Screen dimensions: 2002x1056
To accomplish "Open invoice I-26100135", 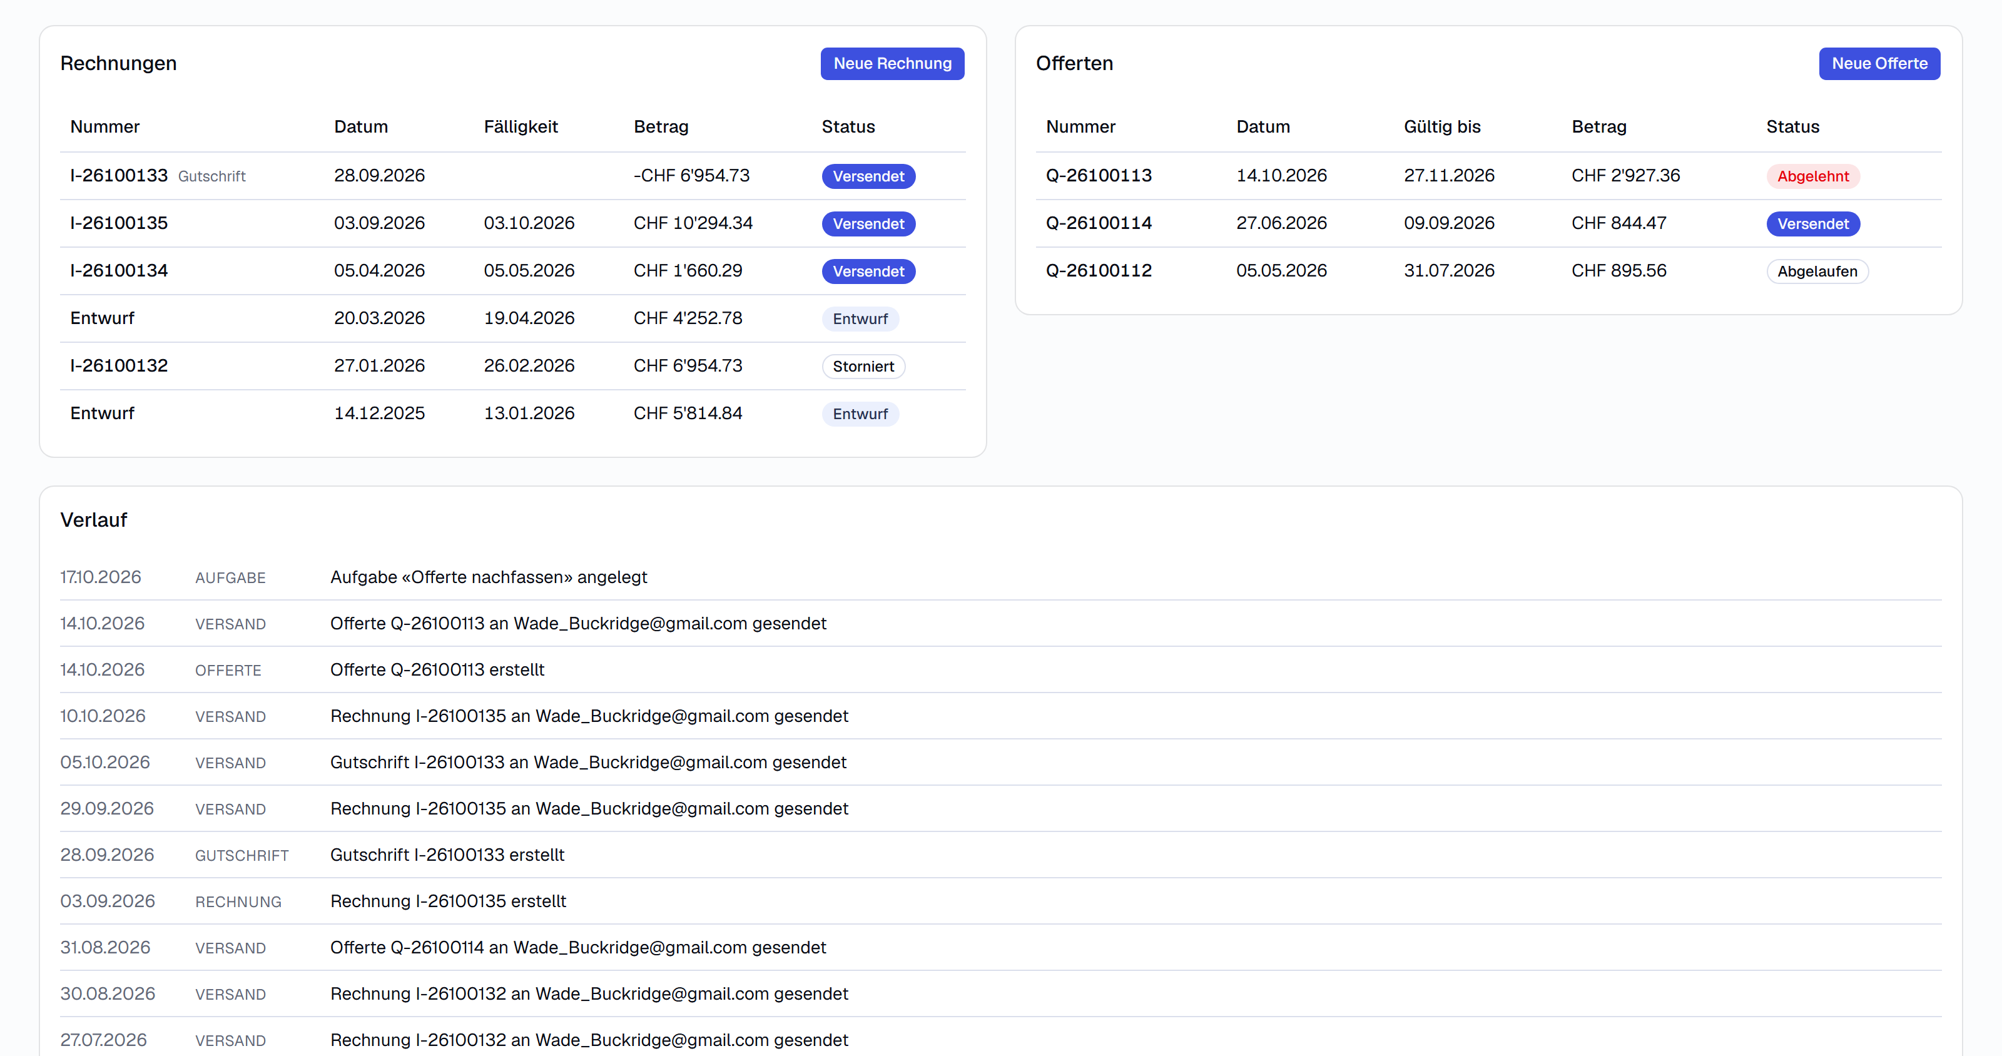I will coord(512,223).
